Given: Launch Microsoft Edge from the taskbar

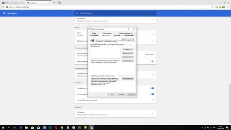Looking at the screenshot, I should tap(21, 127).
